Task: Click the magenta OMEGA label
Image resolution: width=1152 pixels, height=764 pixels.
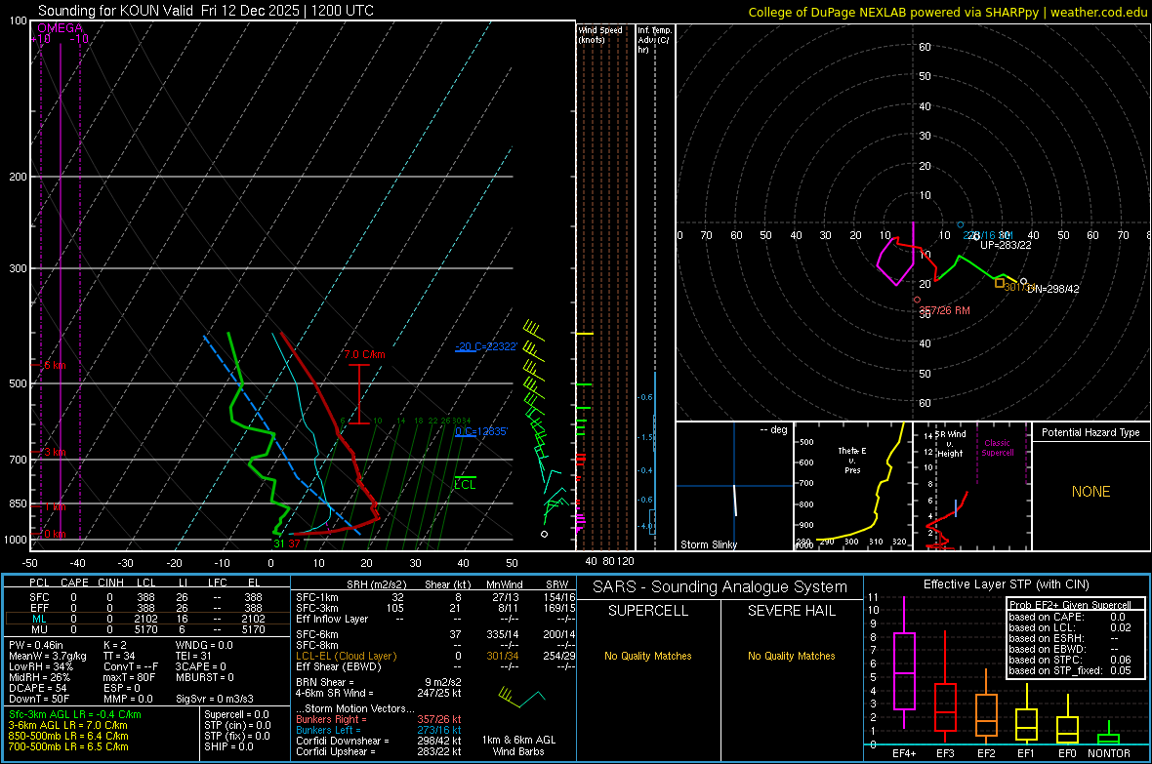Action: click(60, 28)
